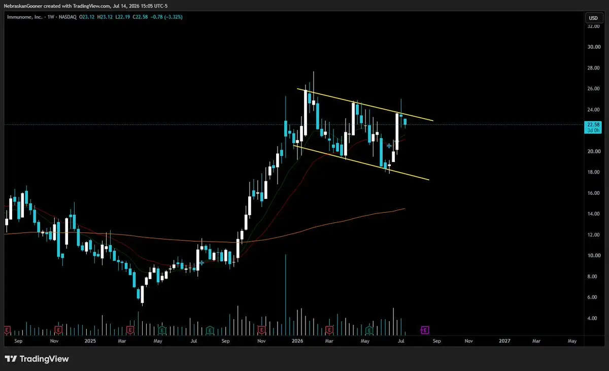Click the 10.00 price scale label
The image size is (609, 371).
(x=593, y=255)
